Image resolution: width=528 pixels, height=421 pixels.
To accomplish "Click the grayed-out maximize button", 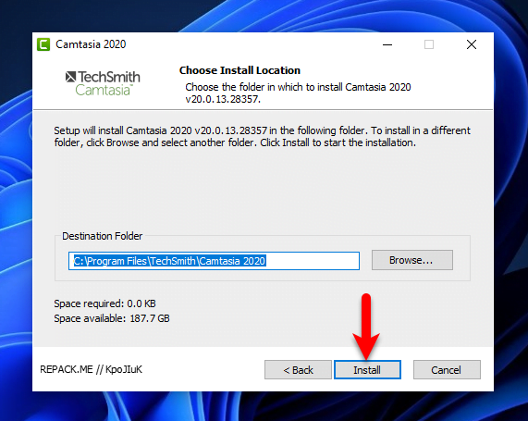I will tap(429, 44).
